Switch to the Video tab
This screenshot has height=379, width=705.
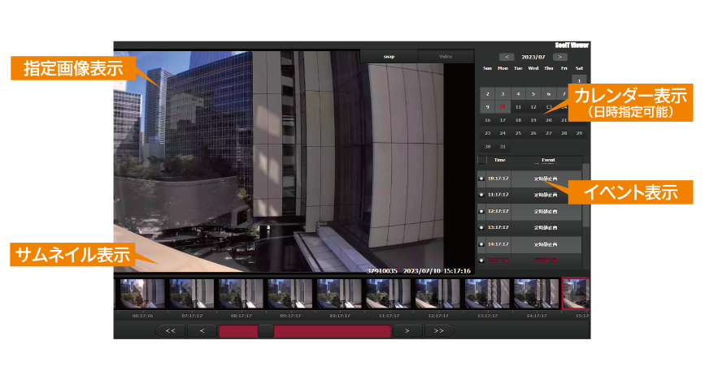tap(445, 56)
